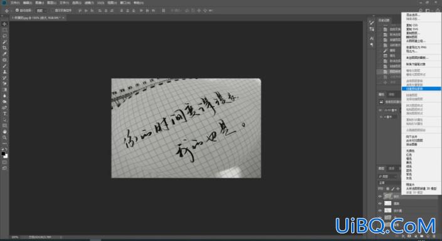Select the Move tool in the toolbox
The height and width of the screenshot is (241, 442).
coord(4,24)
